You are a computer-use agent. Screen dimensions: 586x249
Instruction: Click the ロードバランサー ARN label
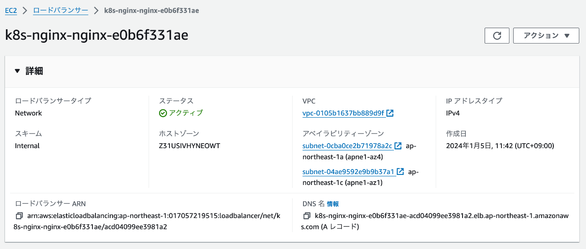[x=50, y=204]
